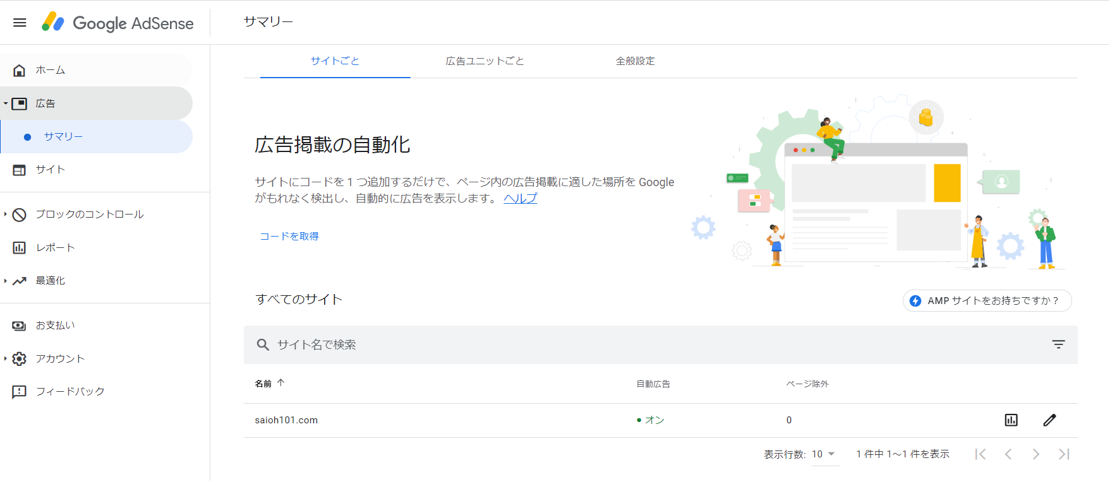Viewport: 1110px width, 482px height.
Task: Jump to first page arrow
Action: pos(980,454)
